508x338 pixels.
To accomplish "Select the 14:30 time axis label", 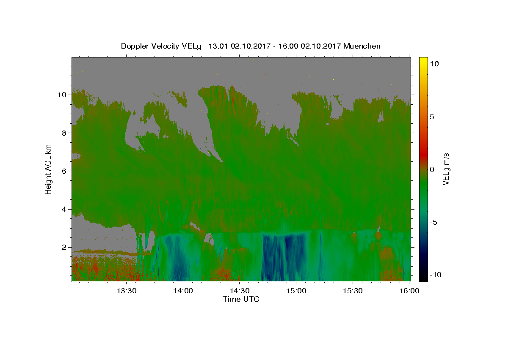I will click(x=239, y=291).
